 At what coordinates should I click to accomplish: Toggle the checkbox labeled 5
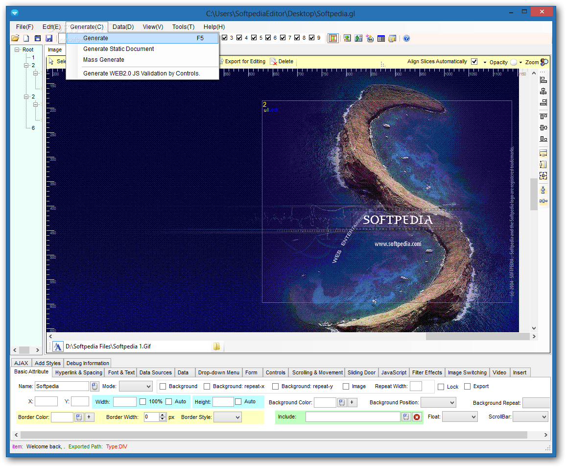click(254, 38)
